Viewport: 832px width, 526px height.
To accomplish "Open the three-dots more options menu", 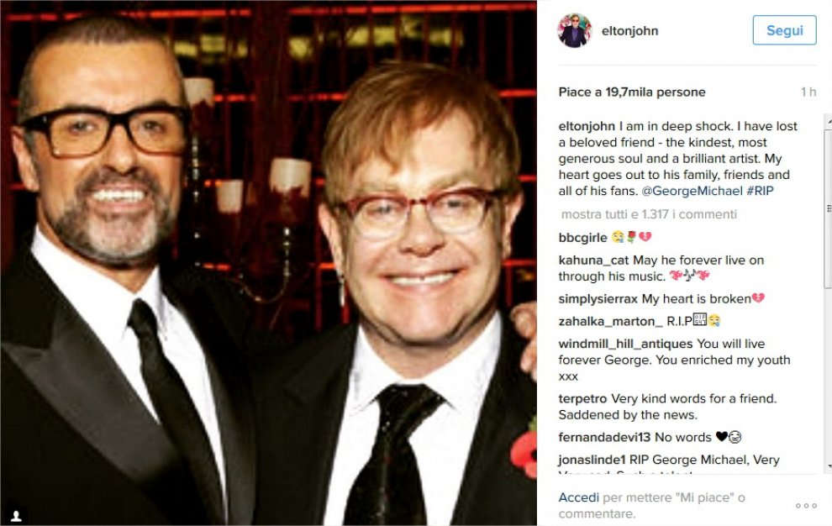I will [x=806, y=505].
